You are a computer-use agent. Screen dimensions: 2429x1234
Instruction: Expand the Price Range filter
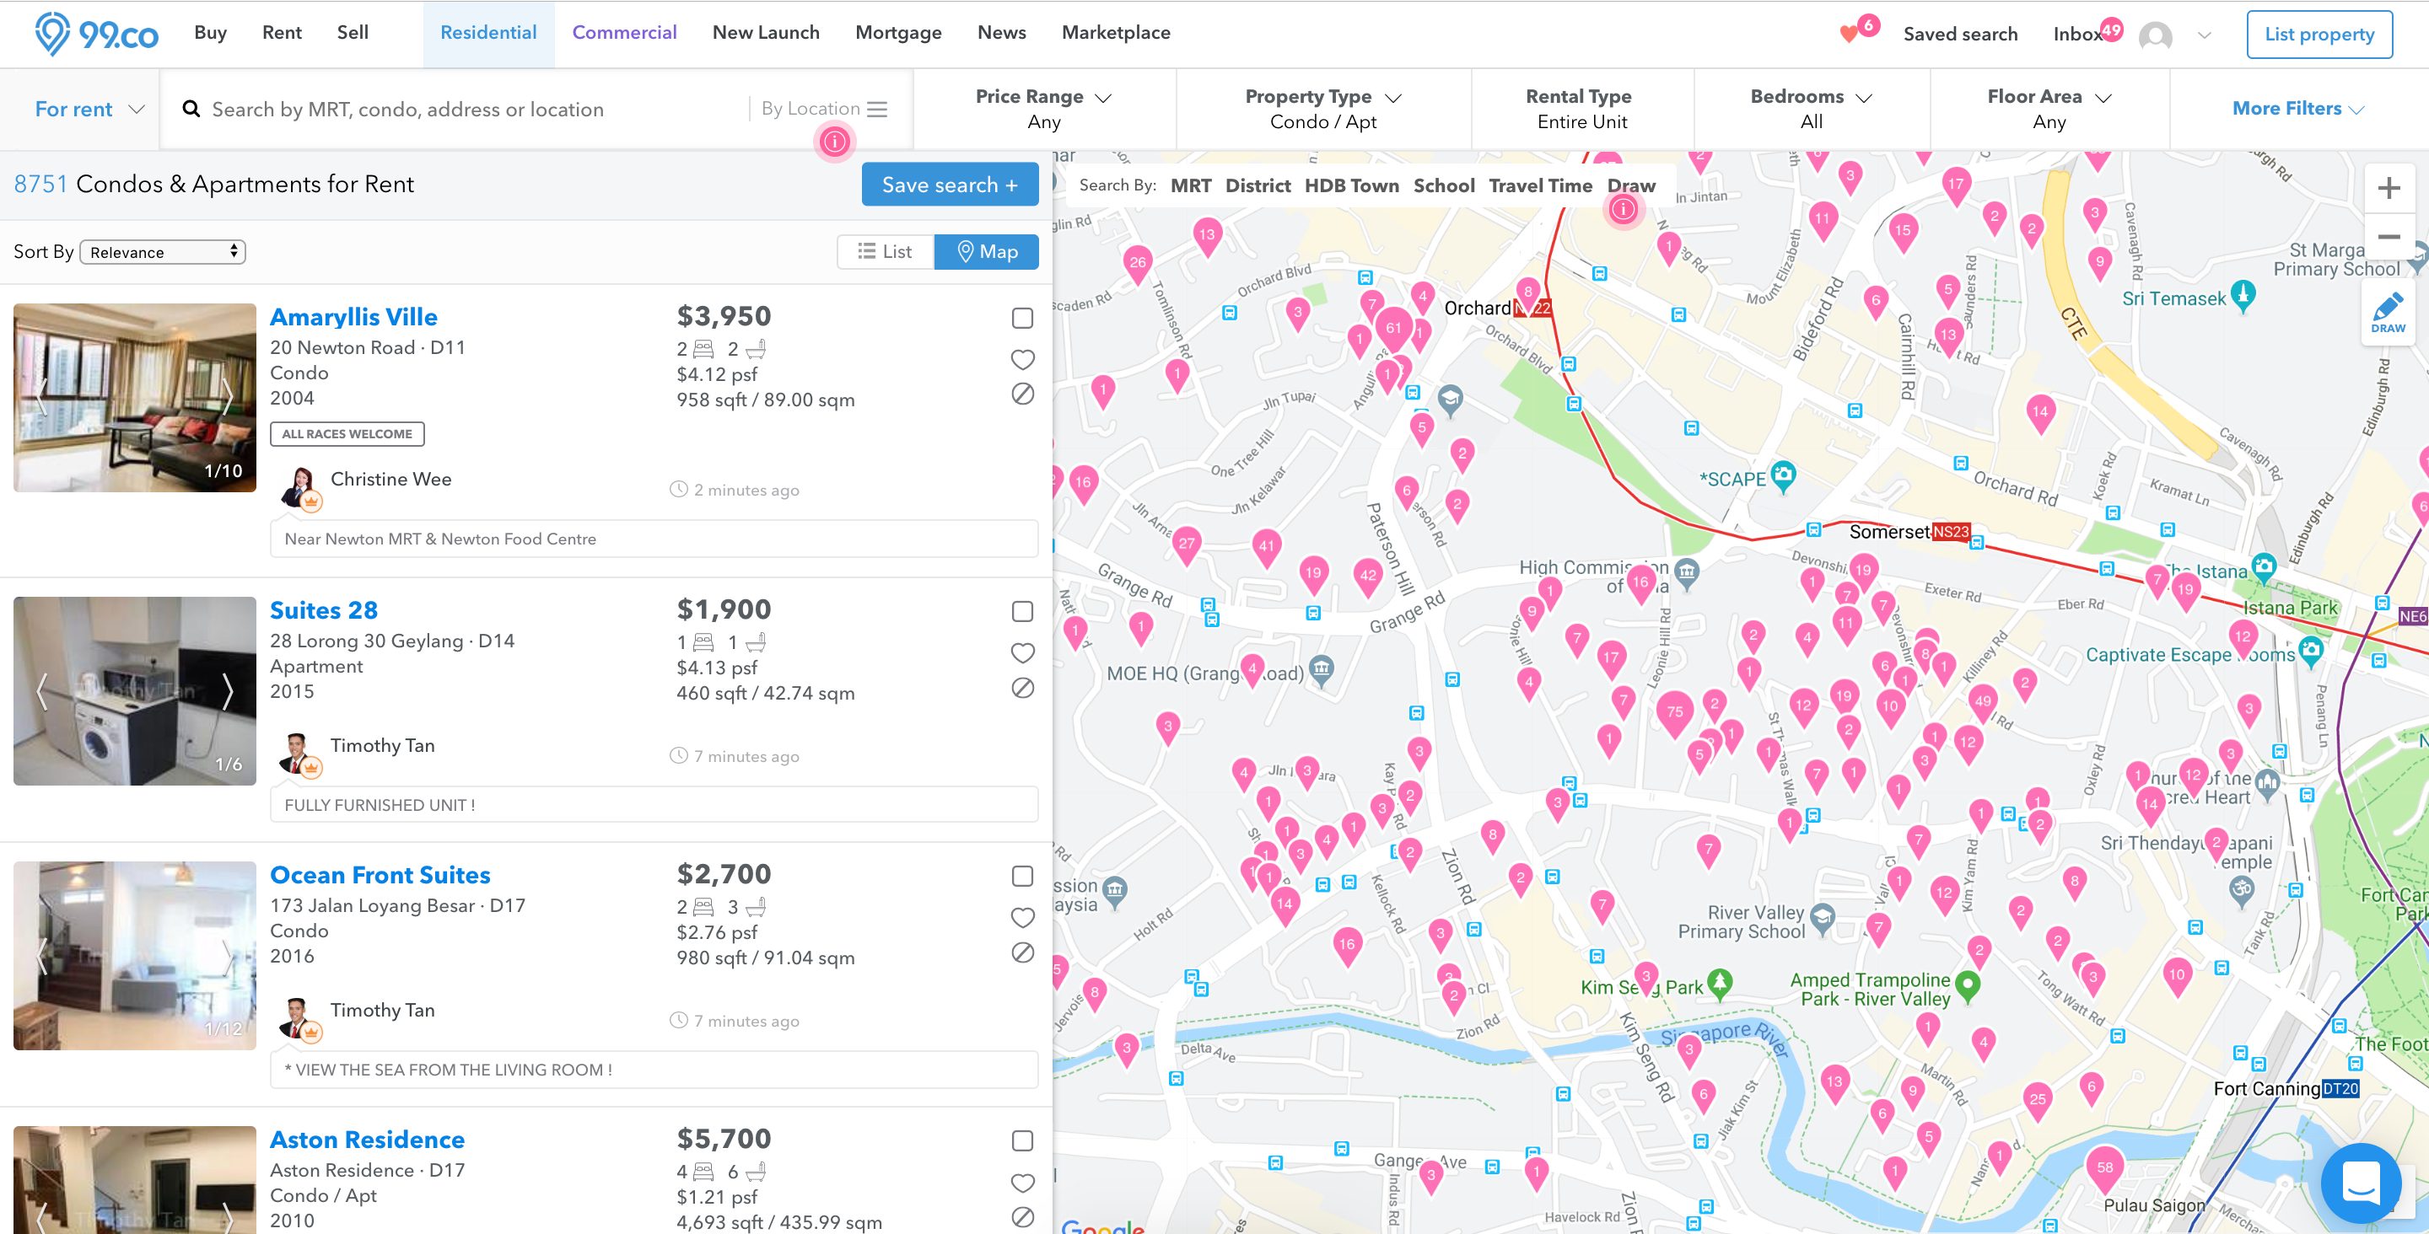(1044, 110)
